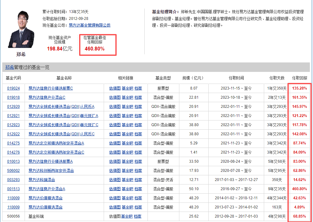Viewport: 313px width, 222px height.
Task: Click the 161.35% return for fund 019018
Action: click(299, 97)
